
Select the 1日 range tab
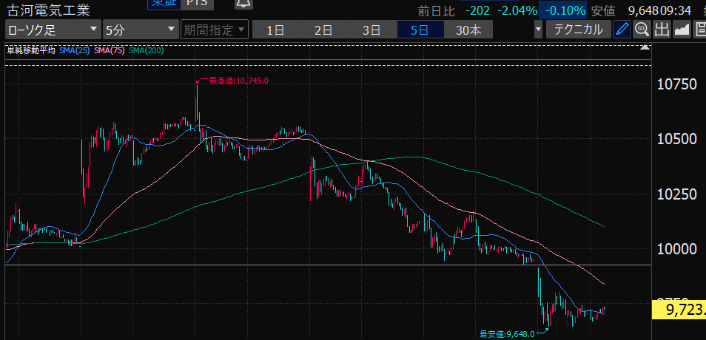tap(275, 30)
